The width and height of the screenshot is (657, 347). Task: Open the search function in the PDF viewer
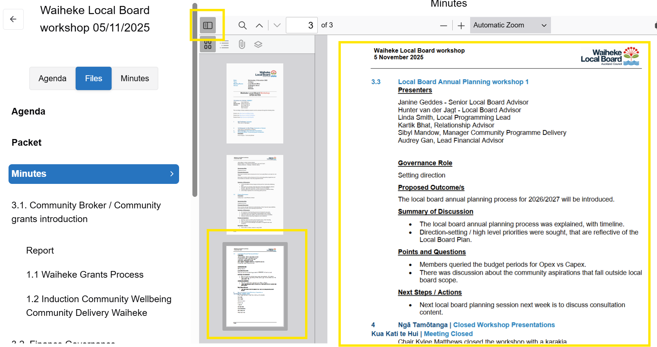[x=242, y=25]
